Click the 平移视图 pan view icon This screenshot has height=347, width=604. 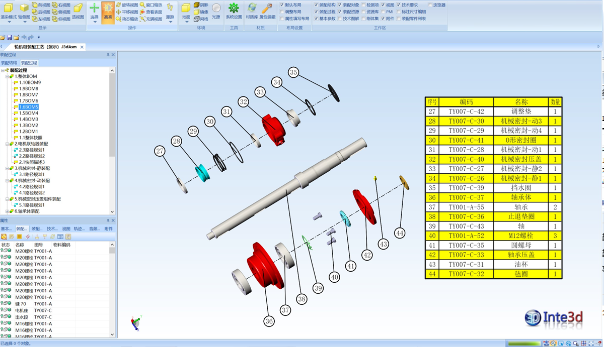[x=126, y=12]
